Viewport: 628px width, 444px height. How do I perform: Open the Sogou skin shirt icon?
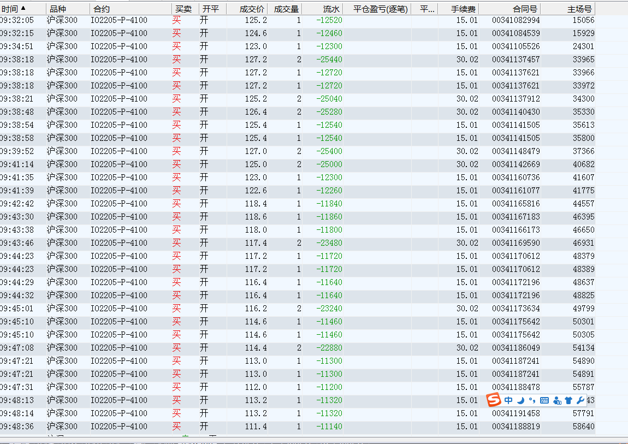568,400
